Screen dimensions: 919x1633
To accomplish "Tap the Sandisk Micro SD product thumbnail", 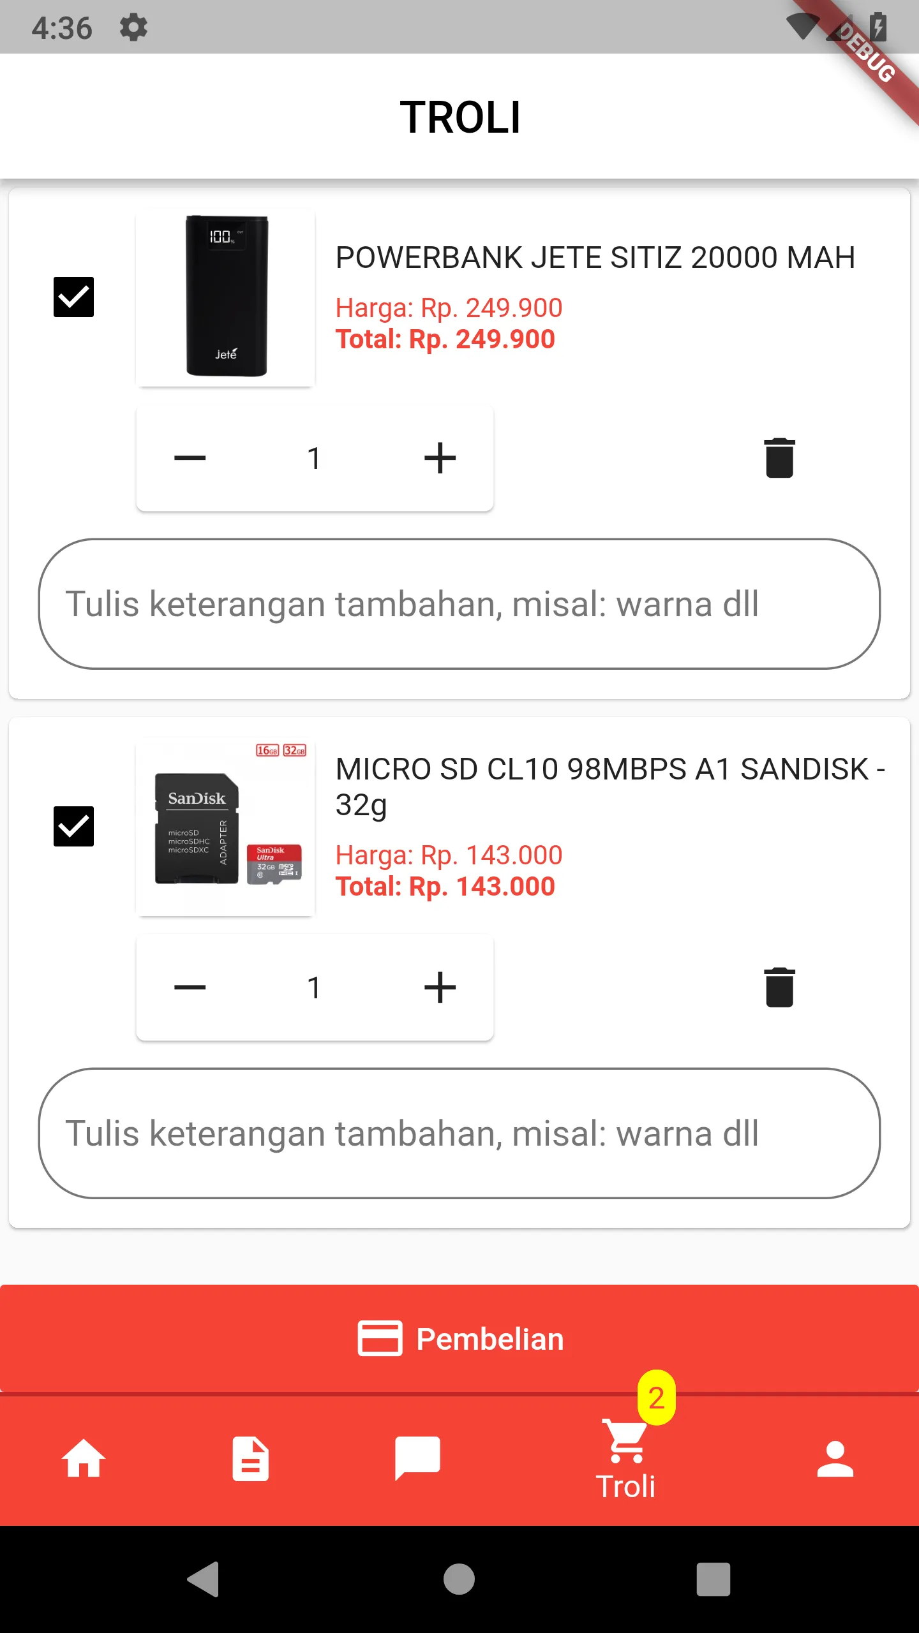I will [x=226, y=827].
